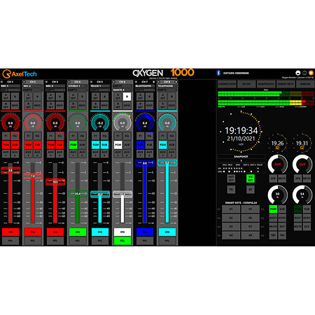315x315 pixels.
Task: Open the MIC 2 source dropdown
Action: tap(33, 86)
